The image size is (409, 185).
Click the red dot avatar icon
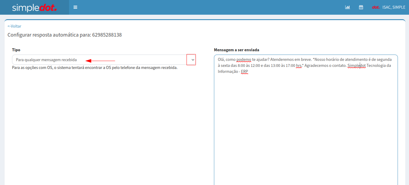(376, 7)
